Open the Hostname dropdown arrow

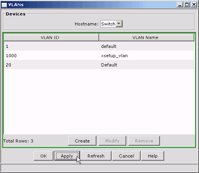click(x=119, y=24)
